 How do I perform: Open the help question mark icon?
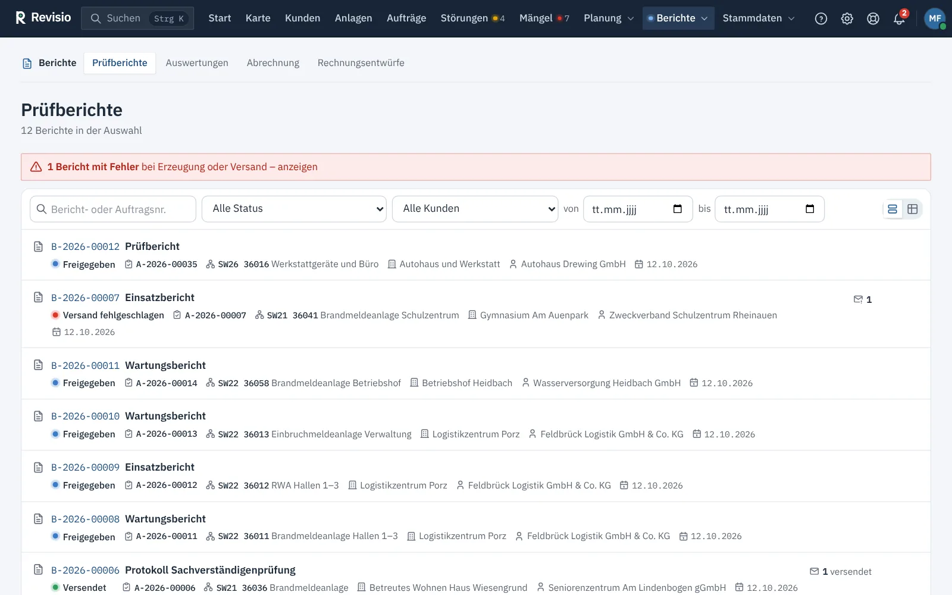pos(821,18)
